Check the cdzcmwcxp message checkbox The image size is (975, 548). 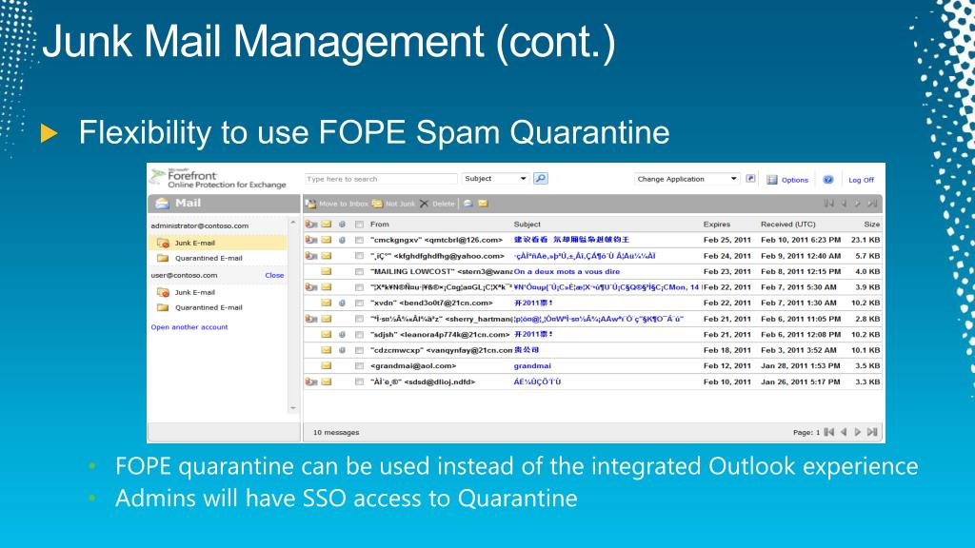point(359,350)
